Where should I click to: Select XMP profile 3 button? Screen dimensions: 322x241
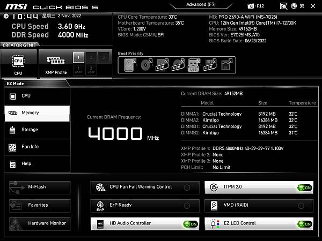pos(104,57)
